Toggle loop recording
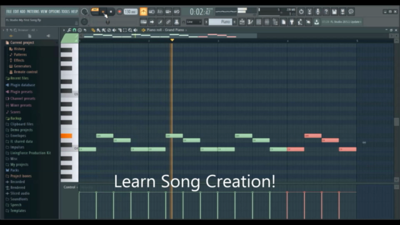 point(176,12)
